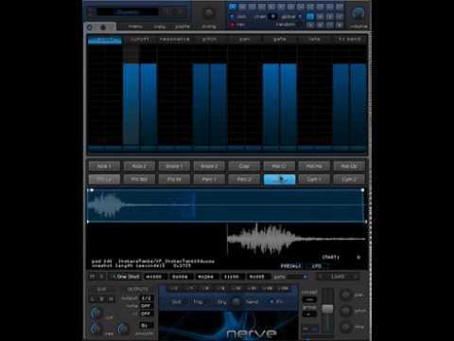Select the highlighted first pattern slot
The width and height of the screenshot is (454, 341).
233,7
